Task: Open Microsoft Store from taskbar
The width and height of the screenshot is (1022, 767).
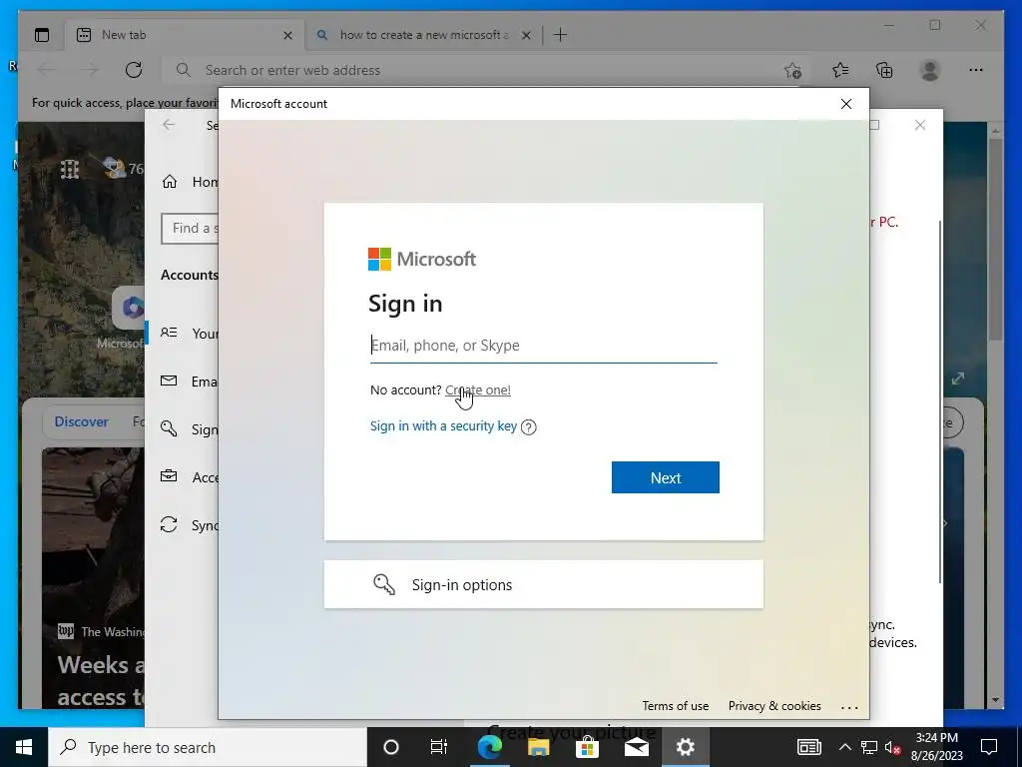Action: (587, 747)
